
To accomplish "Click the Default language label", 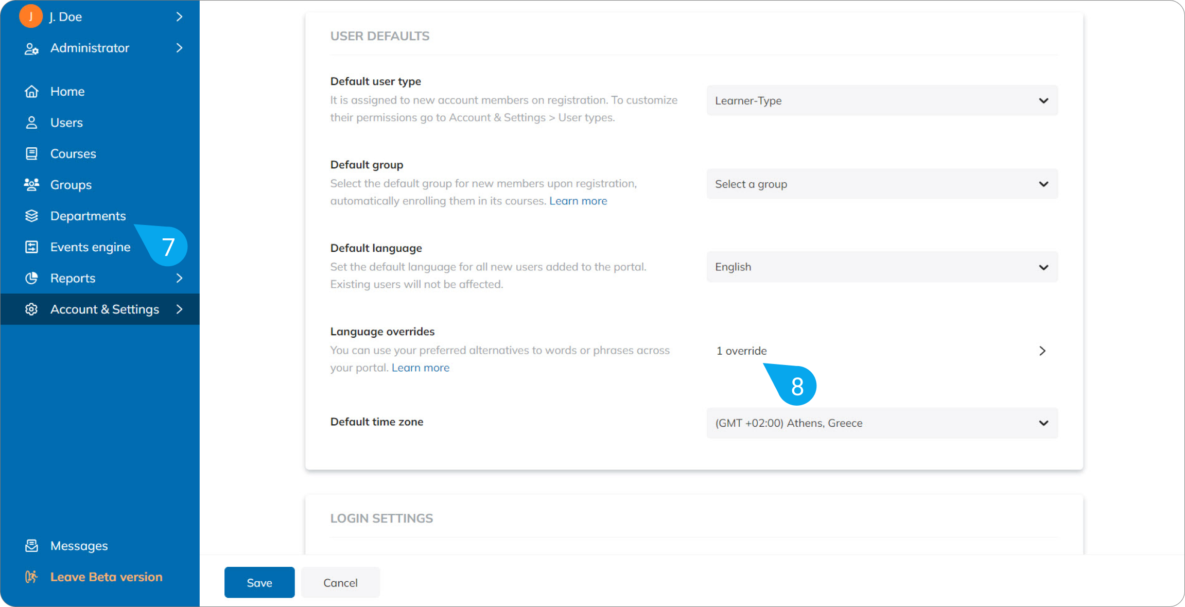I will tap(376, 248).
